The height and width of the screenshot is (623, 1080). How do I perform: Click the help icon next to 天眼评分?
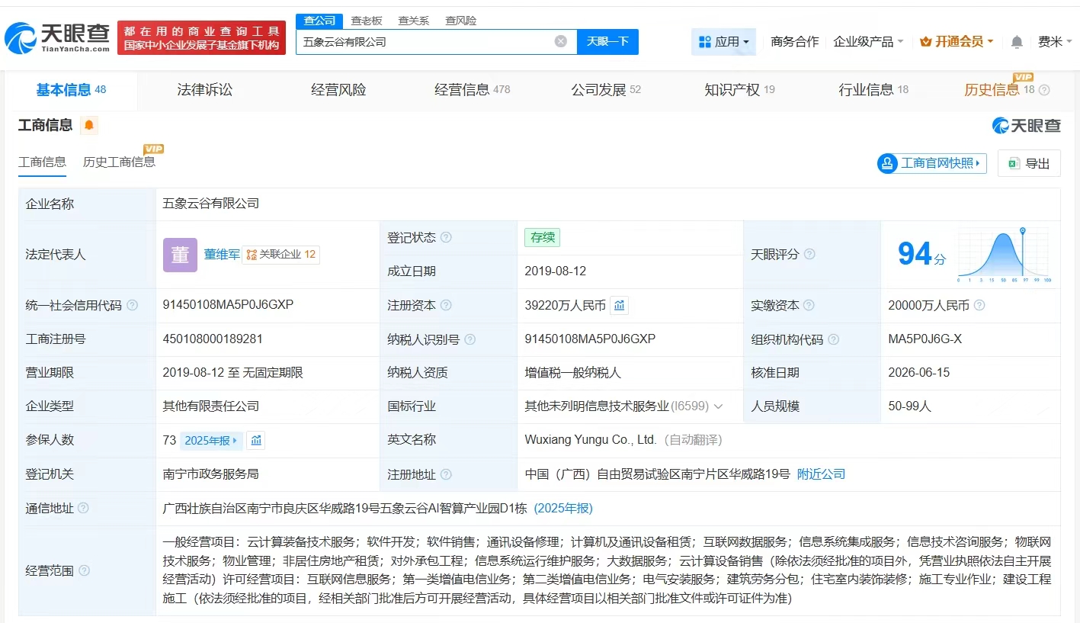pos(809,255)
